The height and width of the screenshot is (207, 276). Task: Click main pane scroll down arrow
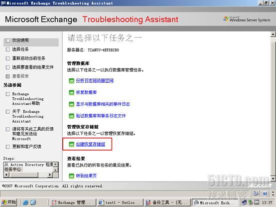click(x=273, y=179)
